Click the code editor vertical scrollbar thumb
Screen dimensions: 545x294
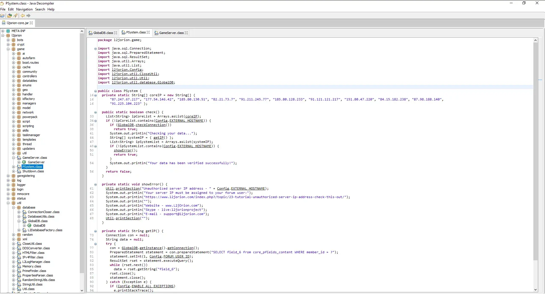point(535,151)
